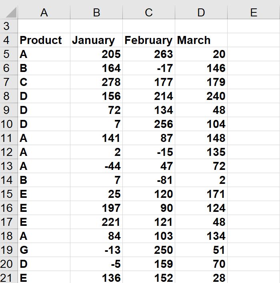Select empty cell E4 beside March

pos(254,40)
